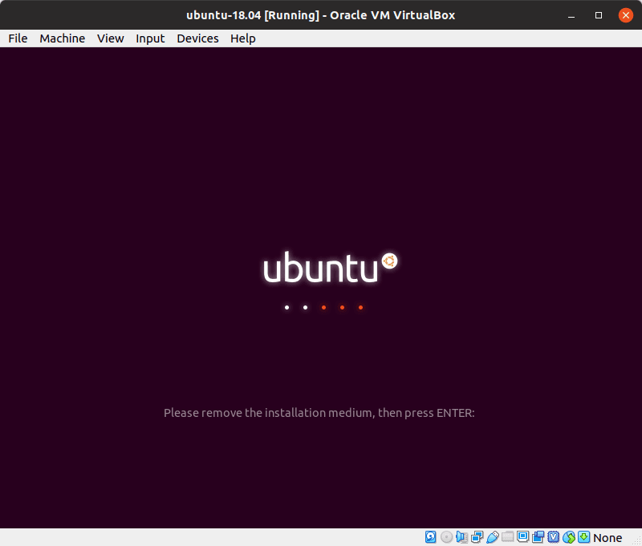
Task: Open the Machine menu
Action: coord(63,38)
